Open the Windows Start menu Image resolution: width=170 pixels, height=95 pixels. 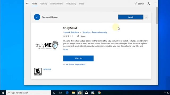pyautogui.click(x=3, y=93)
